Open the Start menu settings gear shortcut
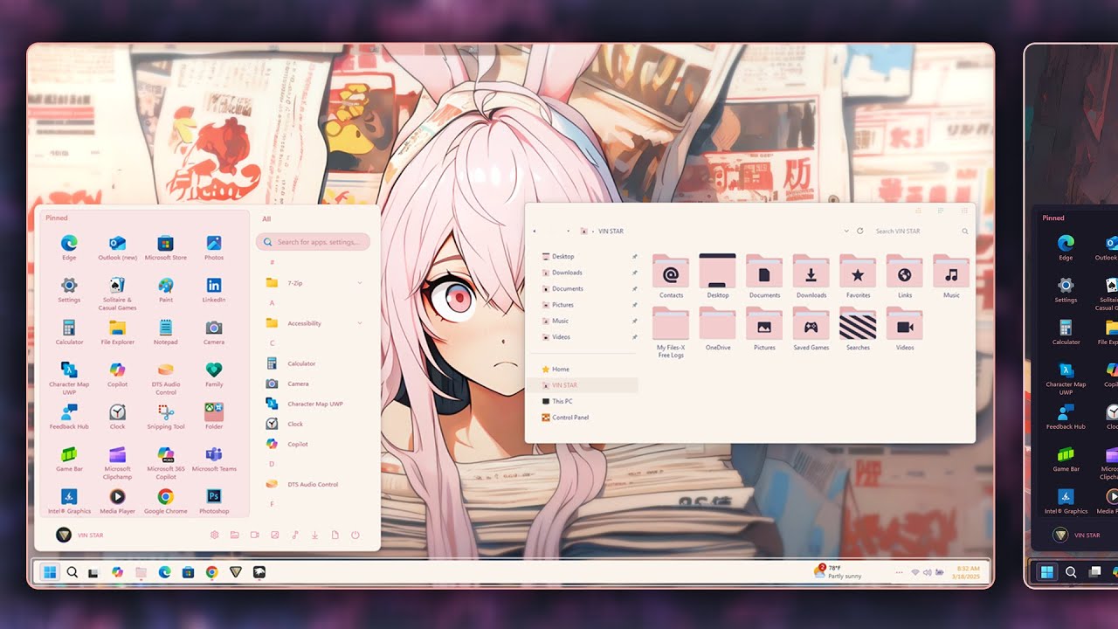This screenshot has height=629, width=1118. click(215, 535)
